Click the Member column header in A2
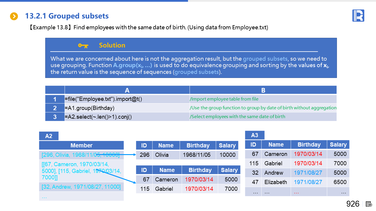 pos(81,145)
